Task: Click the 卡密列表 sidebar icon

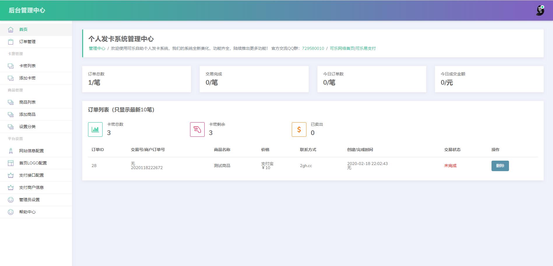Action: click(x=10, y=65)
